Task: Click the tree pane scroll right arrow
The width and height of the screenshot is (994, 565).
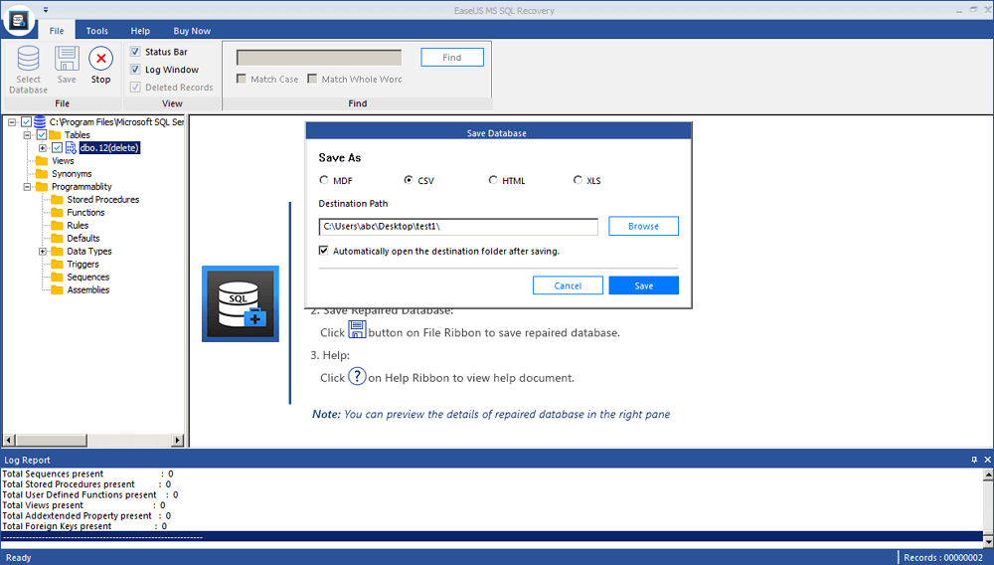Action: coord(178,440)
